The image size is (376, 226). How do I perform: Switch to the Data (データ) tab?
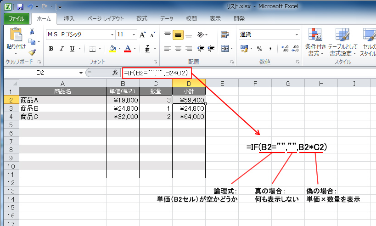pyautogui.click(x=167, y=19)
